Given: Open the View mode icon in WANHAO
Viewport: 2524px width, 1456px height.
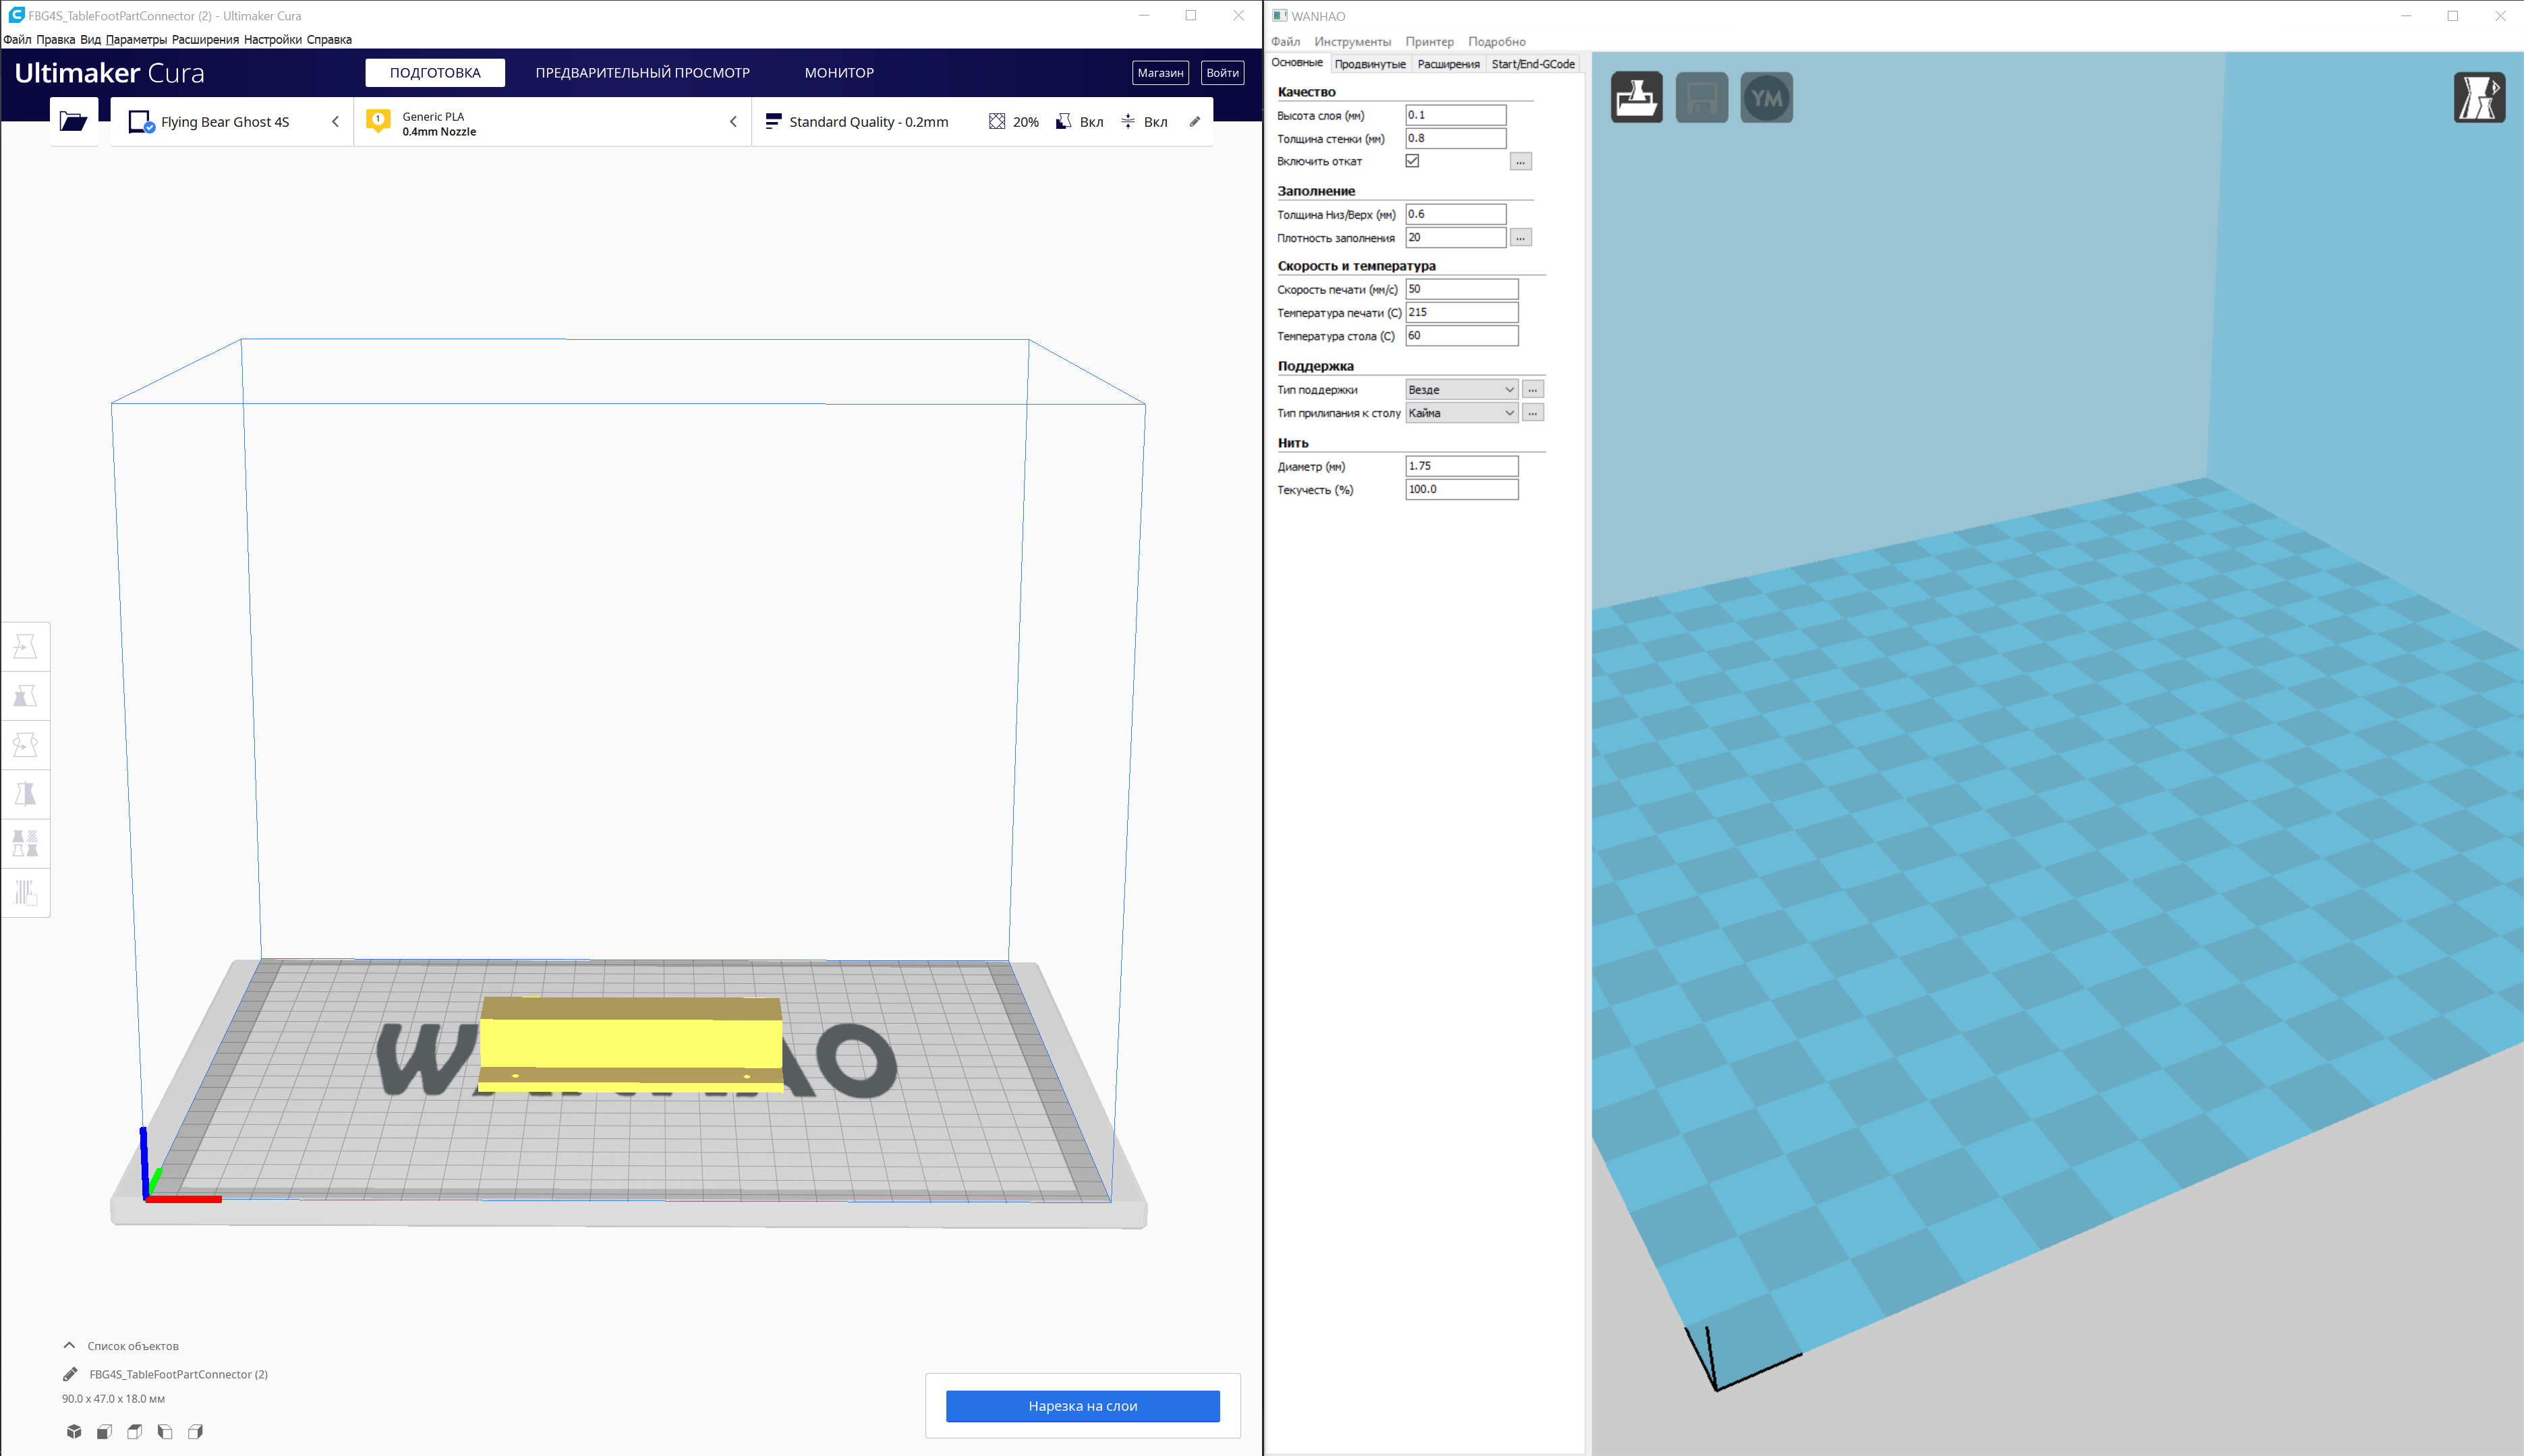Looking at the screenshot, I should click(2479, 97).
